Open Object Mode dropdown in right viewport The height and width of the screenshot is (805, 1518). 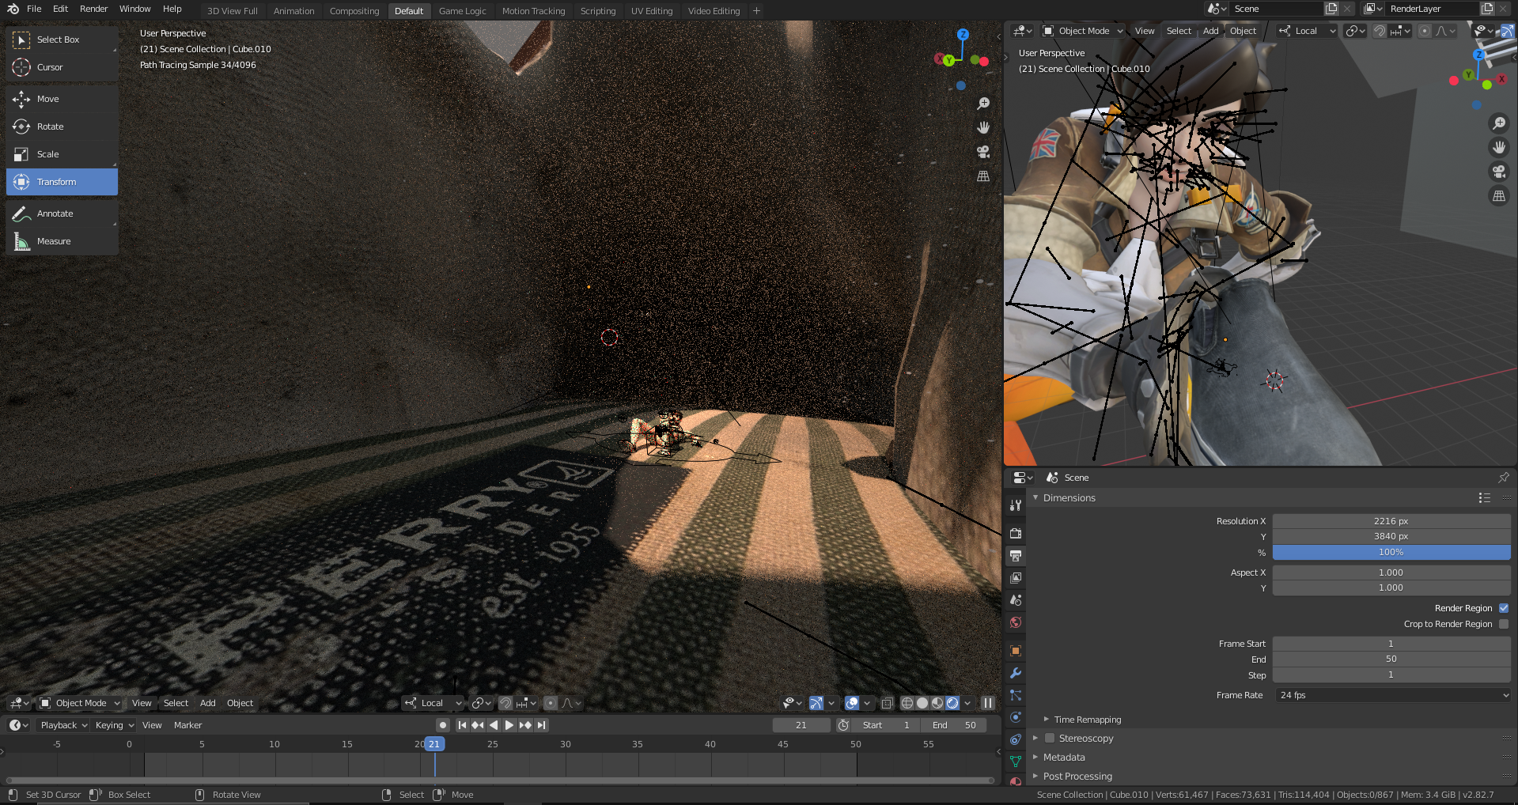1083,31
